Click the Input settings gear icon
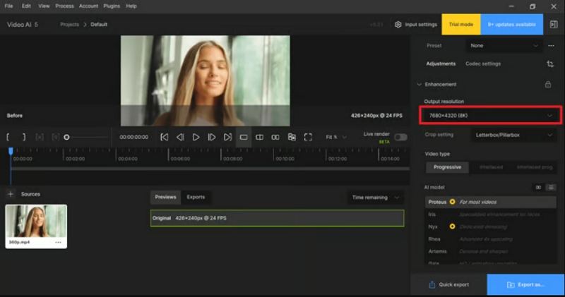The width and height of the screenshot is (565, 297). pos(398,25)
